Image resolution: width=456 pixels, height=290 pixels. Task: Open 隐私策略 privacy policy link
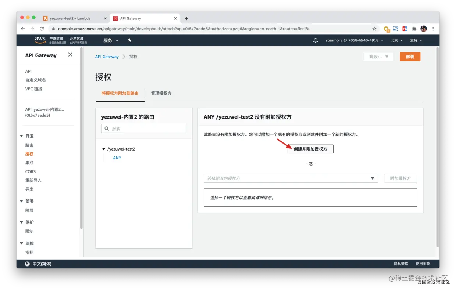click(401, 264)
